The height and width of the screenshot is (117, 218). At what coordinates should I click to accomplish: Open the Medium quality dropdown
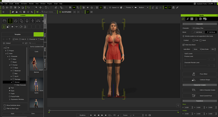click(x=143, y=8)
